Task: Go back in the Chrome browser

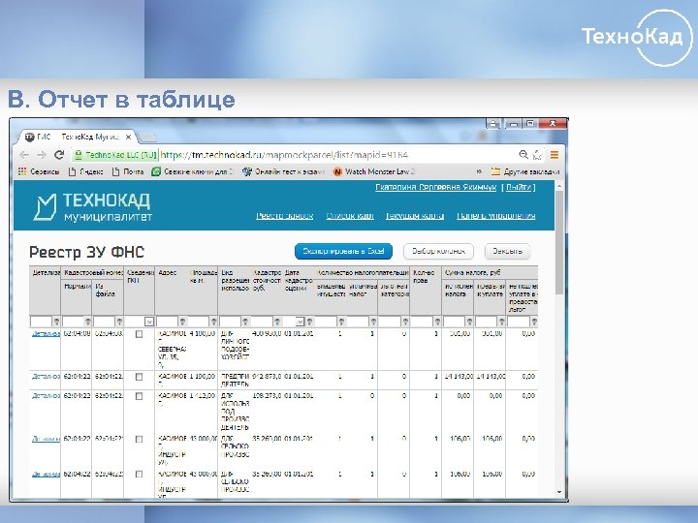Action: click(x=24, y=155)
